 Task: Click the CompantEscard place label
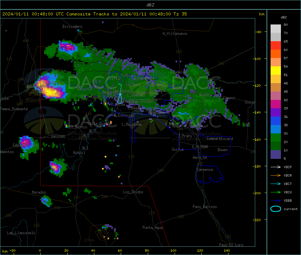coord(220,139)
